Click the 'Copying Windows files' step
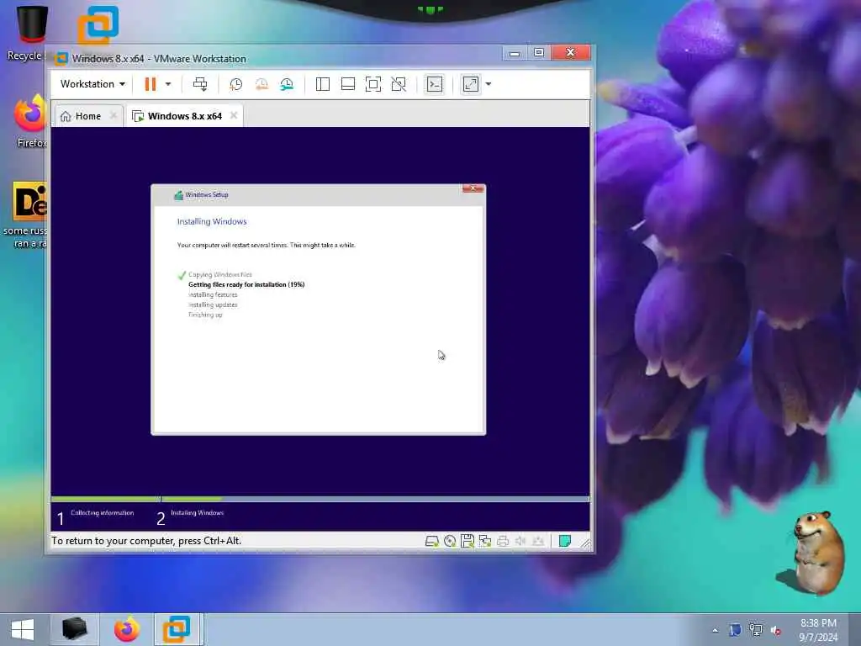 click(x=219, y=275)
